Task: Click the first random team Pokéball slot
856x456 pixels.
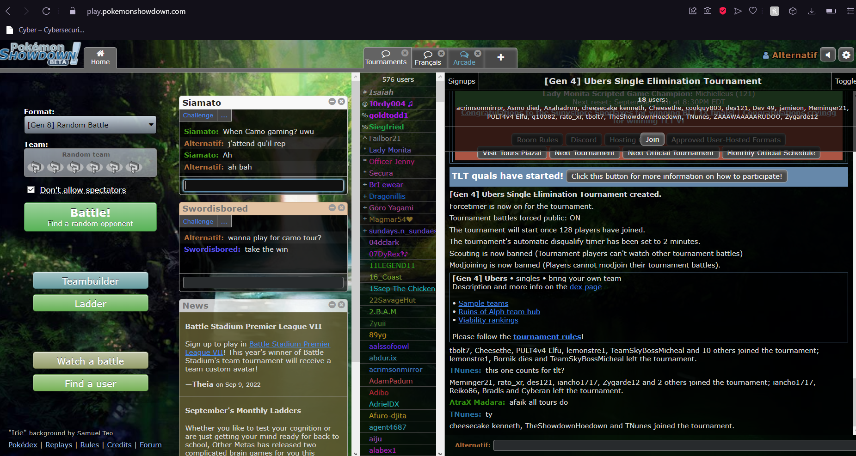Action: pos(36,167)
